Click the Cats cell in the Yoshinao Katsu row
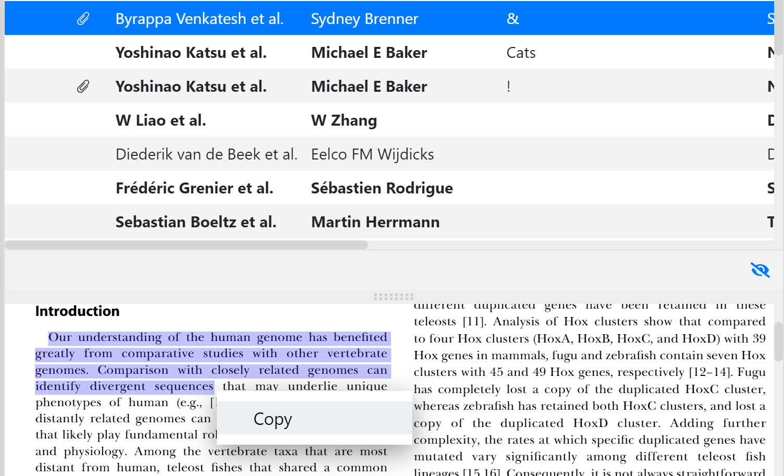 pyautogui.click(x=521, y=53)
